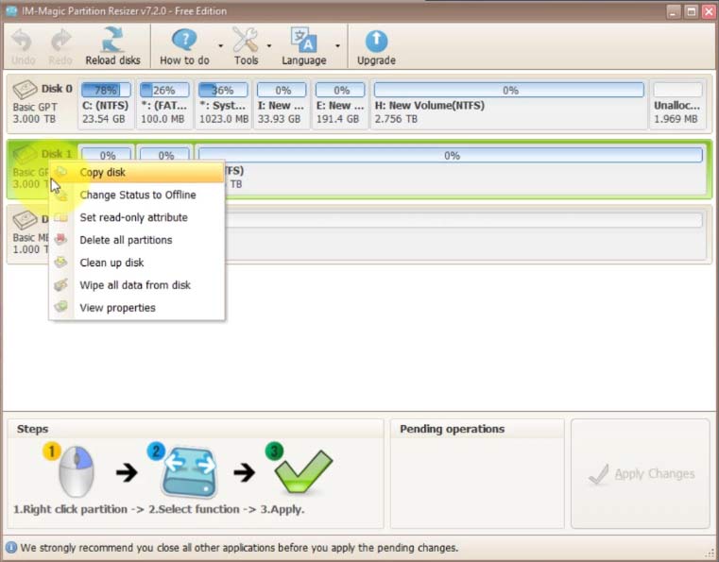719x562 pixels.
Task: Expand the Tools dropdown arrow
Action: point(269,45)
